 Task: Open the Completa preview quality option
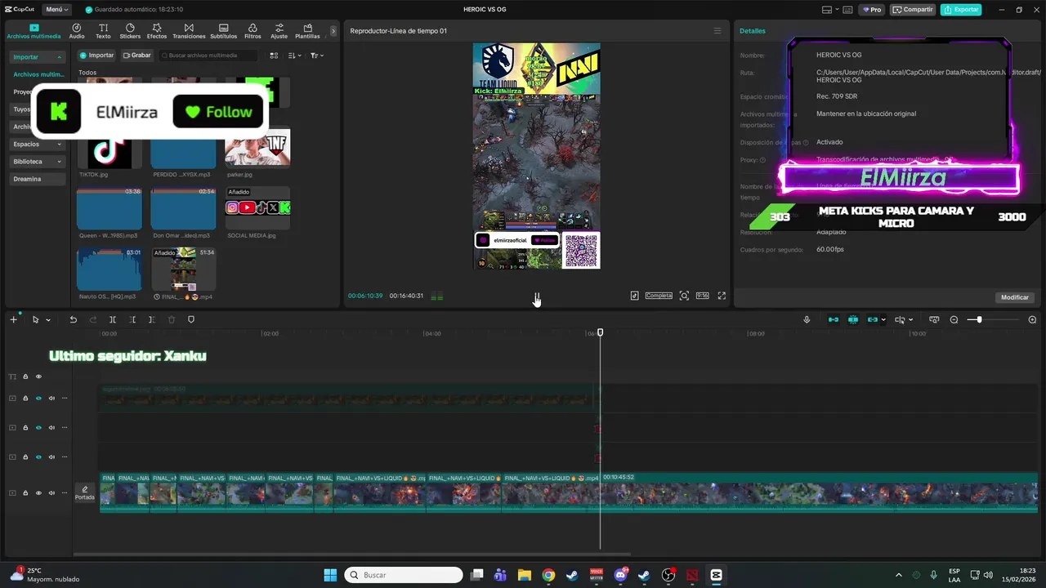[659, 296]
